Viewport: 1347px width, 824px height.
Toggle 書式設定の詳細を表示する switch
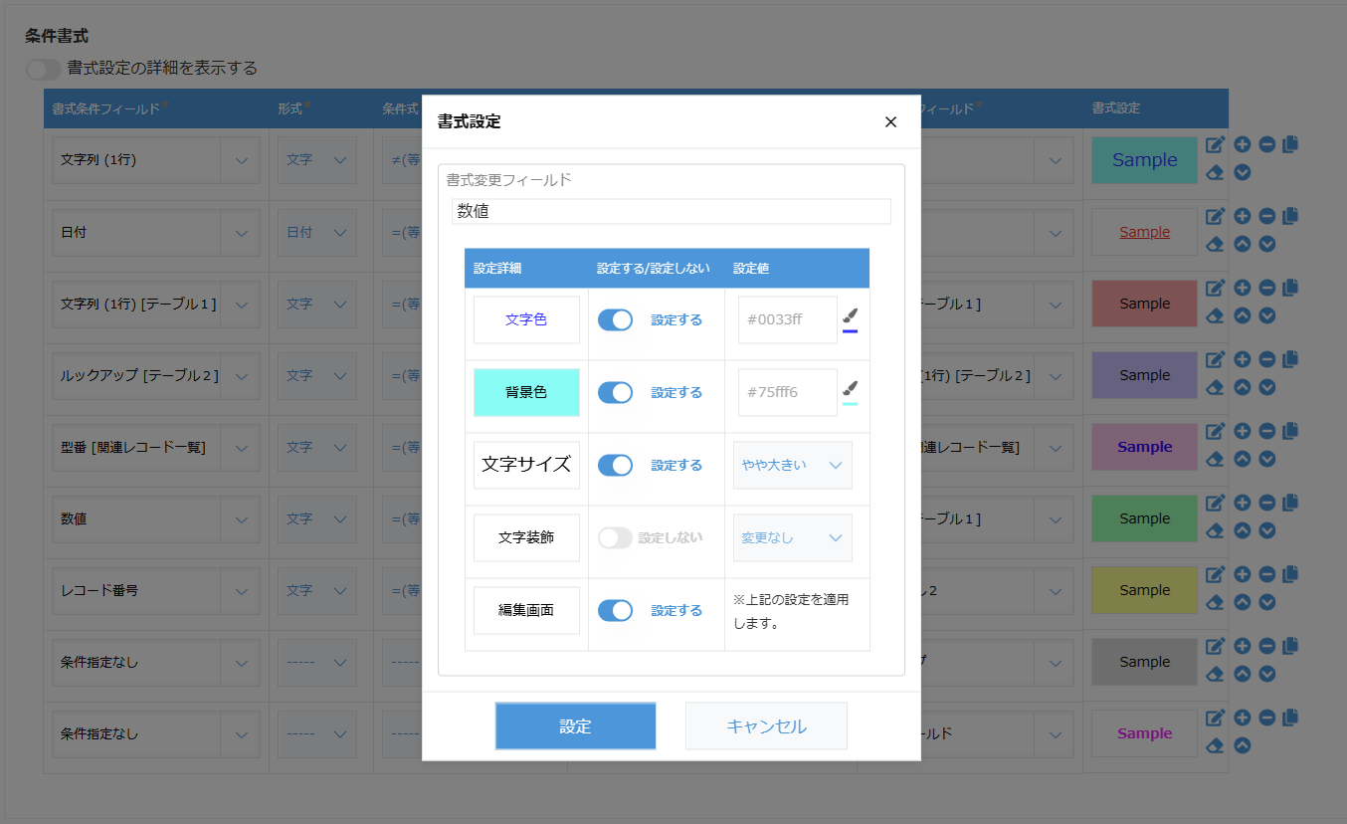point(44,69)
